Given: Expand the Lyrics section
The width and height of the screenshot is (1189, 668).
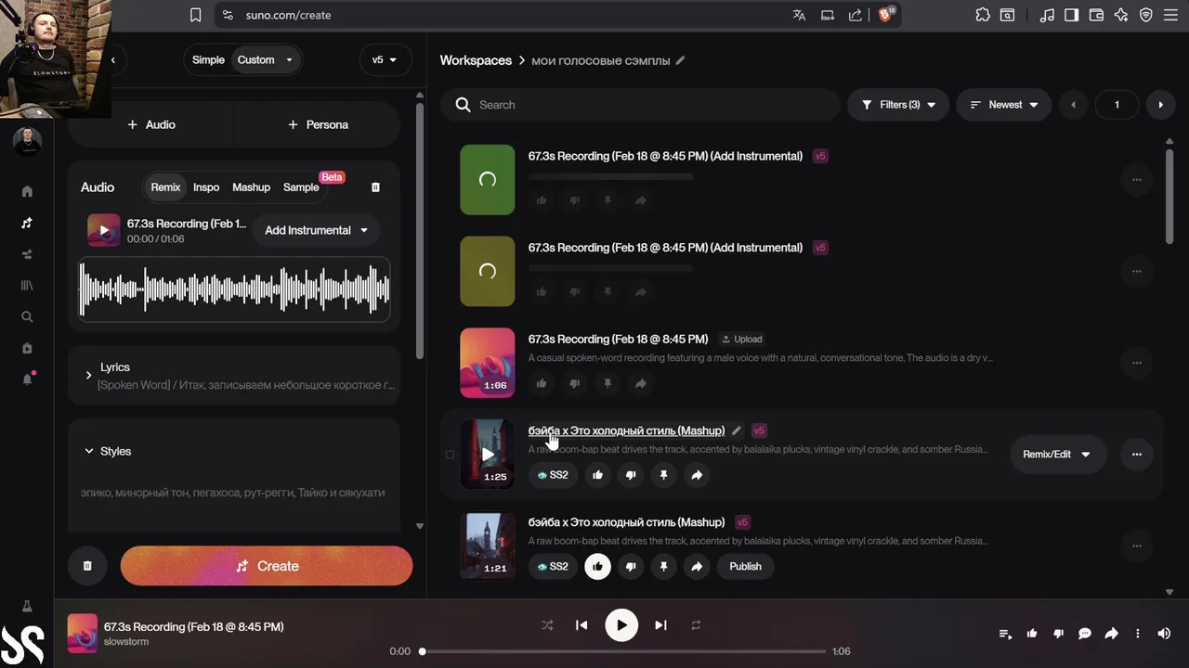Looking at the screenshot, I should tap(234, 376).
